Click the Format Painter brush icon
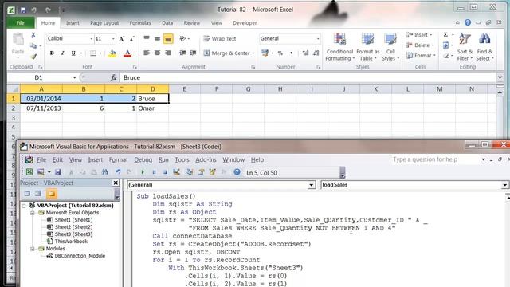 (33, 57)
